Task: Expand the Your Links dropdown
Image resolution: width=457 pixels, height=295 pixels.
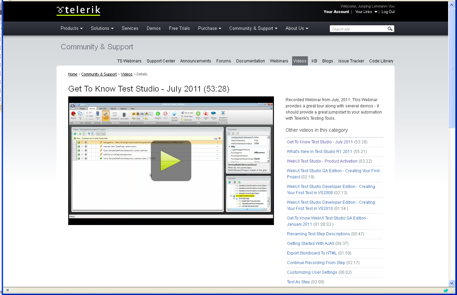Action: click(x=366, y=12)
